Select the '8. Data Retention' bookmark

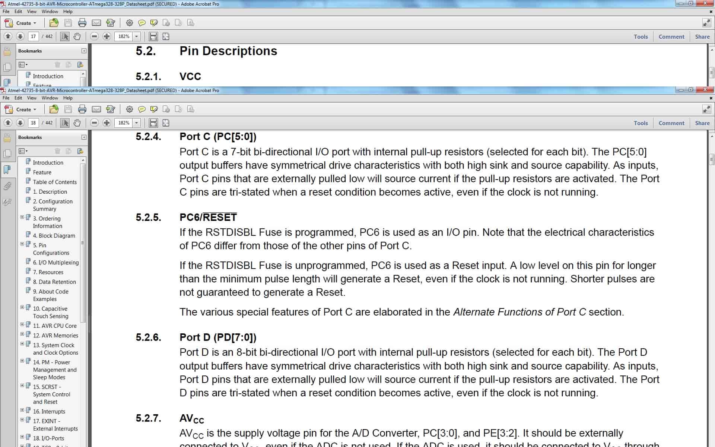[54, 282]
